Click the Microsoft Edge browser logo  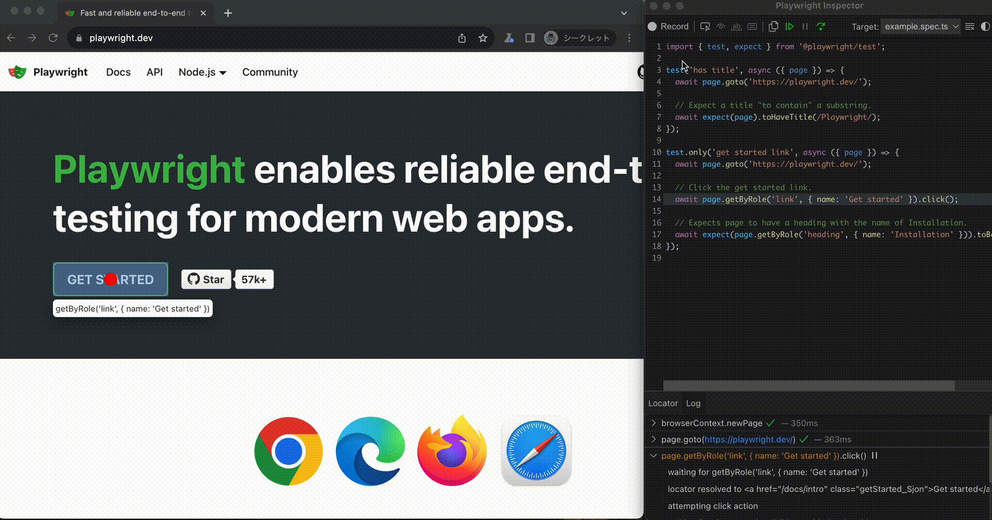tap(370, 451)
